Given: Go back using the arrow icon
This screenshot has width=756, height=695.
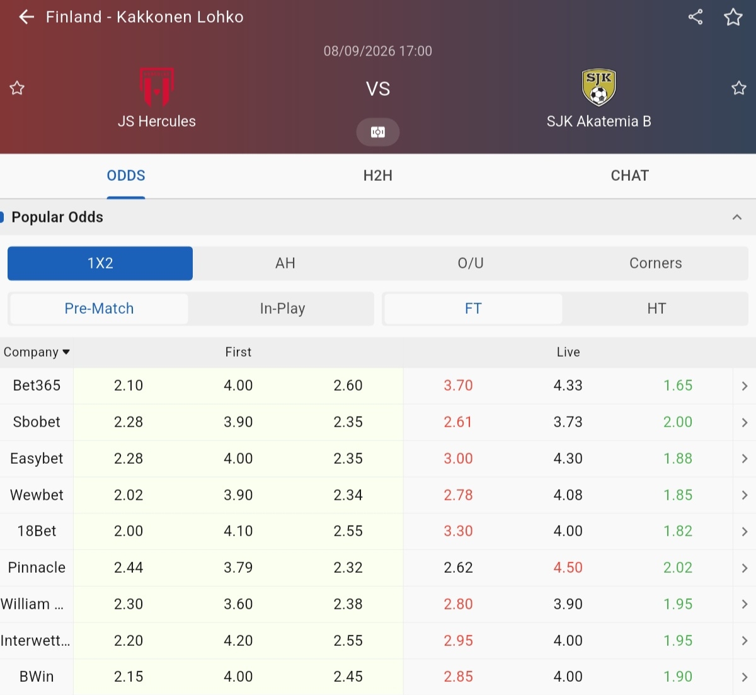Looking at the screenshot, I should click(26, 17).
